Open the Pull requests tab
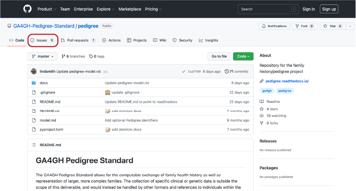Viewport: 356px width, 191px height. 78,40
